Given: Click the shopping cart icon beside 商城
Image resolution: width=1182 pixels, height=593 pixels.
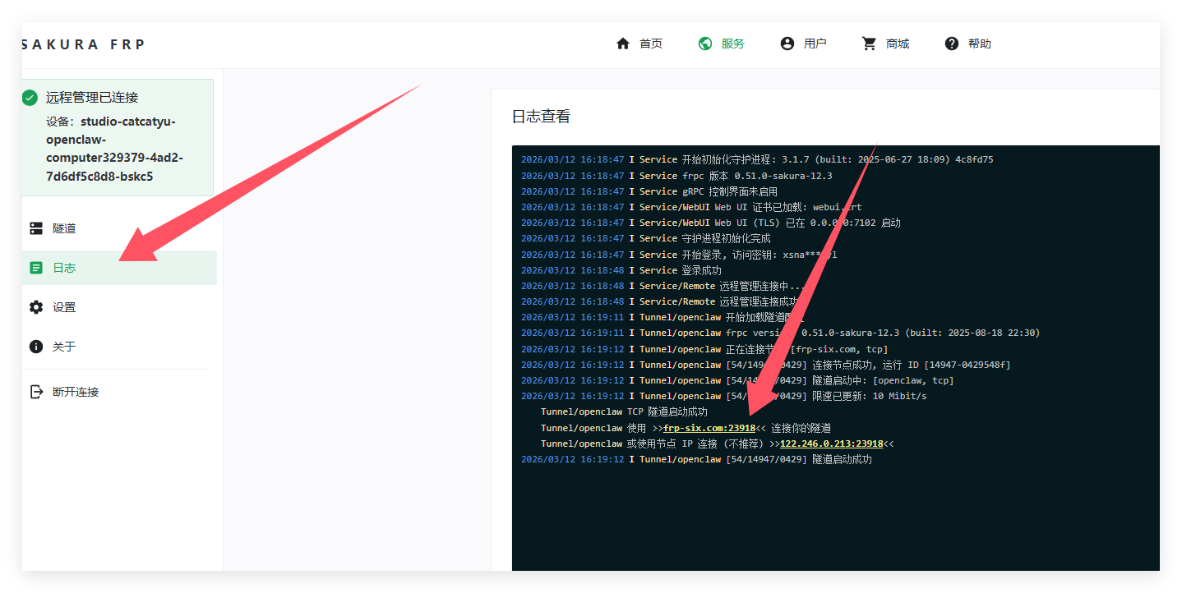Looking at the screenshot, I should tap(869, 44).
